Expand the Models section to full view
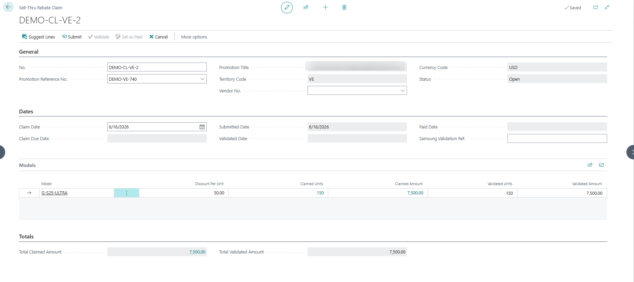 [x=601, y=165]
